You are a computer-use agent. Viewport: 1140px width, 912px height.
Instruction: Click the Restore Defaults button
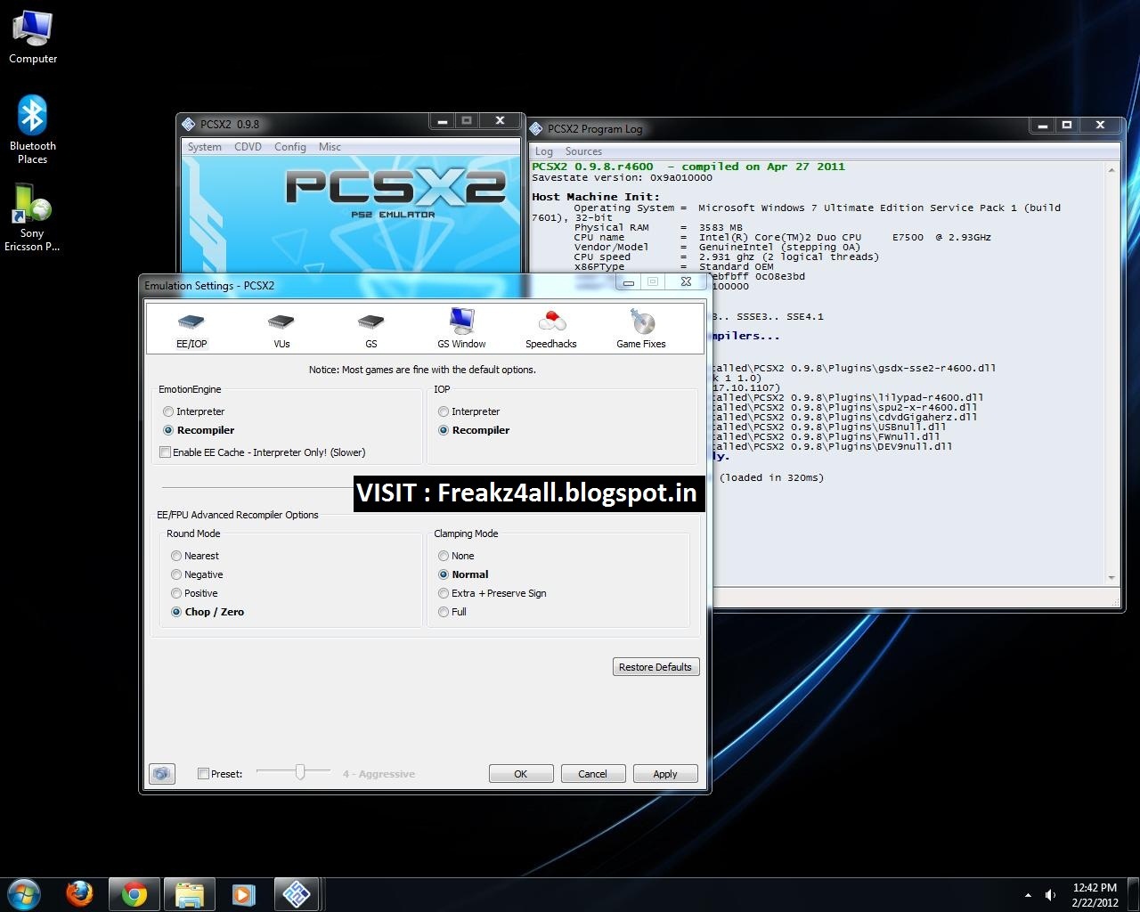655,666
